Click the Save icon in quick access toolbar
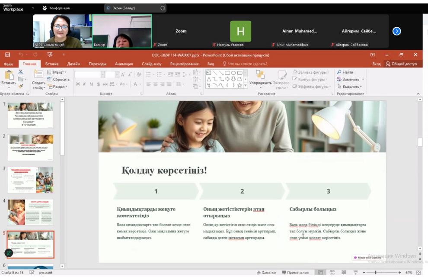428x277 pixels. tap(7, 55)
